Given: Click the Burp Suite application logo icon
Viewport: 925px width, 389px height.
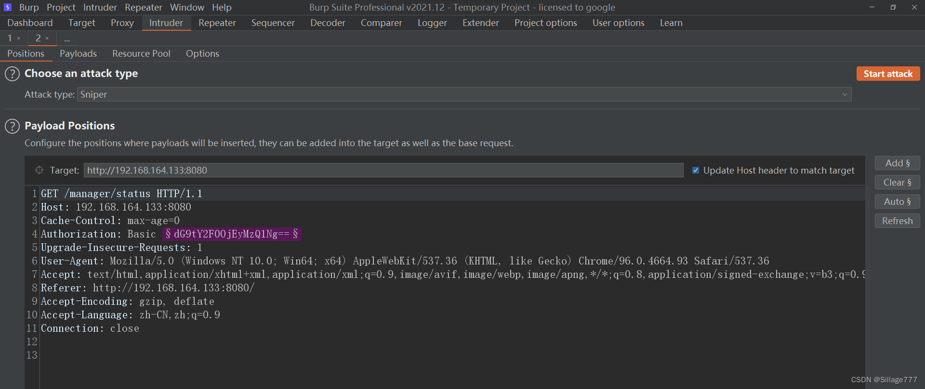Looking at the screenshot, I should point(8,7).
